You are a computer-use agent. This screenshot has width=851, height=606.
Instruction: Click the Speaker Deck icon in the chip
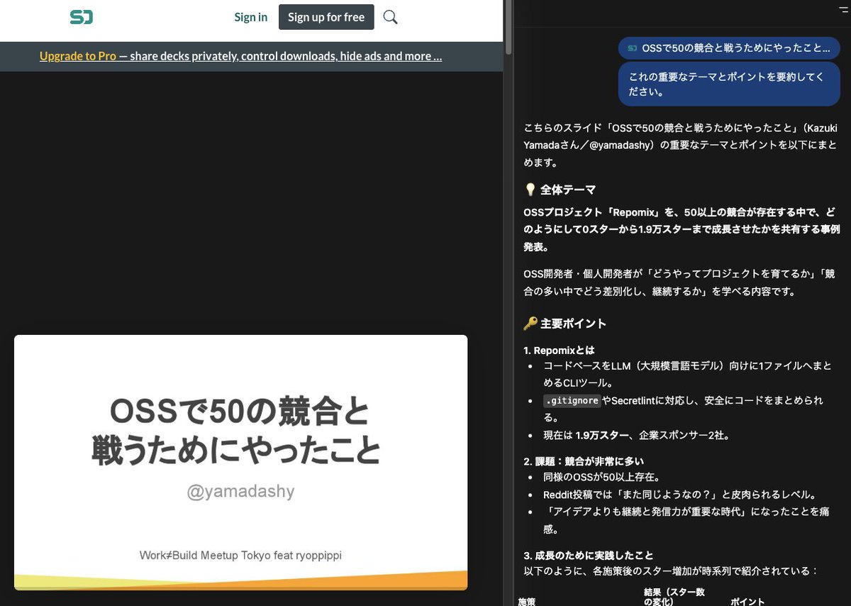[x=633, y=48]
